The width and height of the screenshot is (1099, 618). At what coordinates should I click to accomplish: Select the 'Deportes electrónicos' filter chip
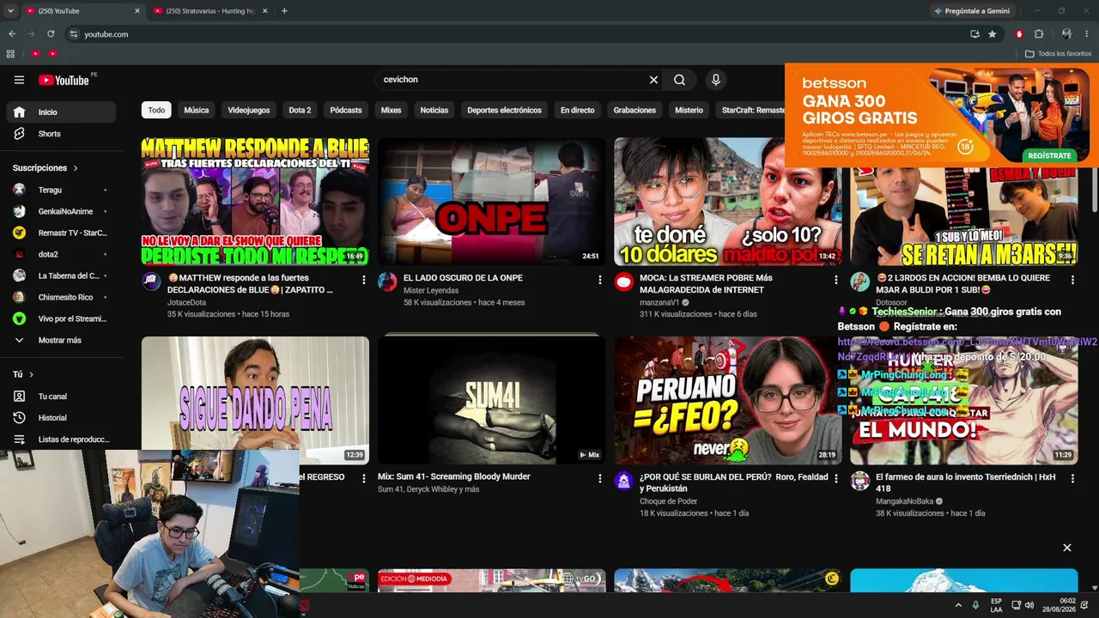(505, 110)
